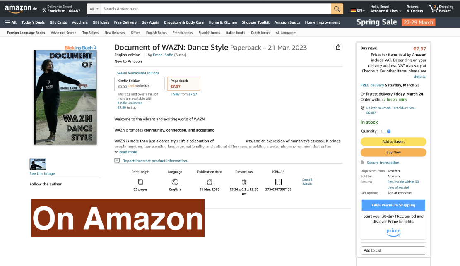
Task: Click the Secure transaction link
Action: pos(383,163)
